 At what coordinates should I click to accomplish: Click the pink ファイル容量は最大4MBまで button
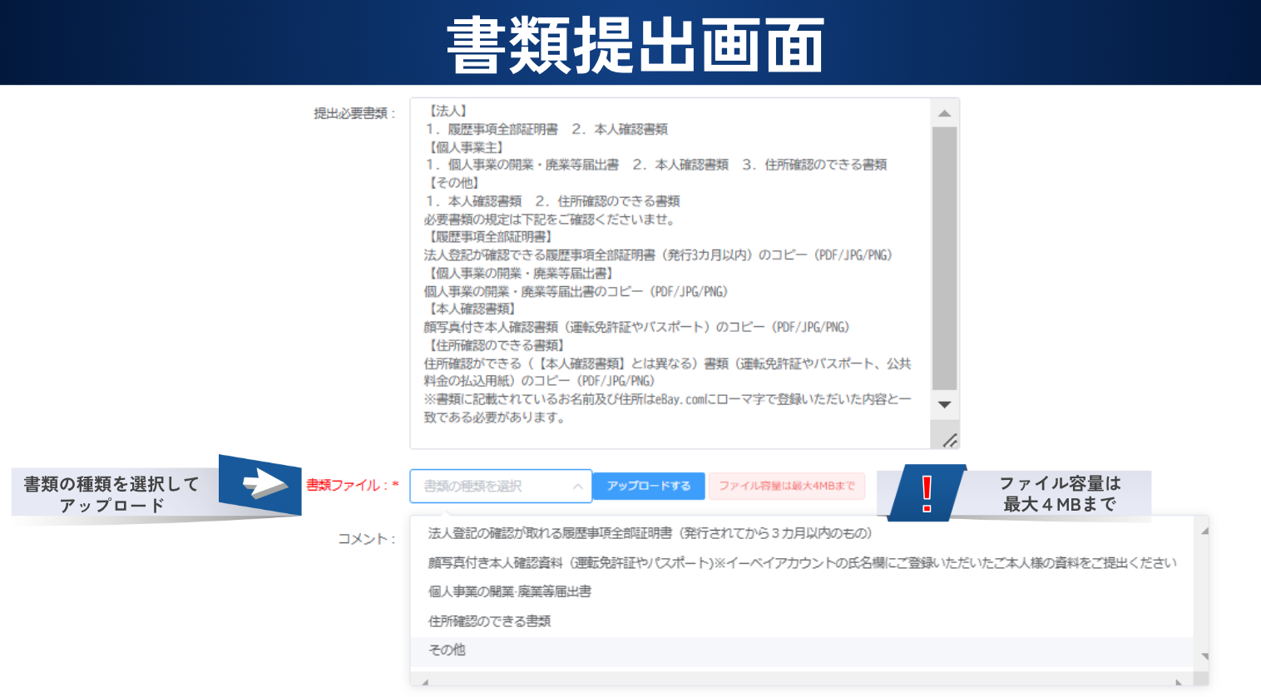[786, 486]
